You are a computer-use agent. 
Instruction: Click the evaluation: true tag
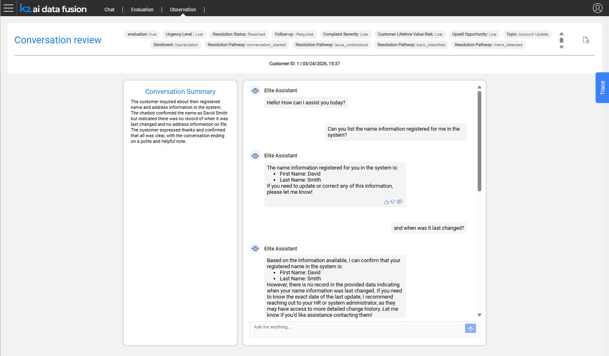[142, 34]
